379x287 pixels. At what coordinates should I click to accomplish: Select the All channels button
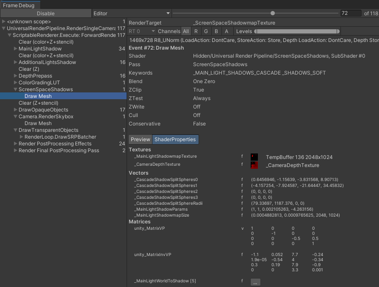pos(186,31)
